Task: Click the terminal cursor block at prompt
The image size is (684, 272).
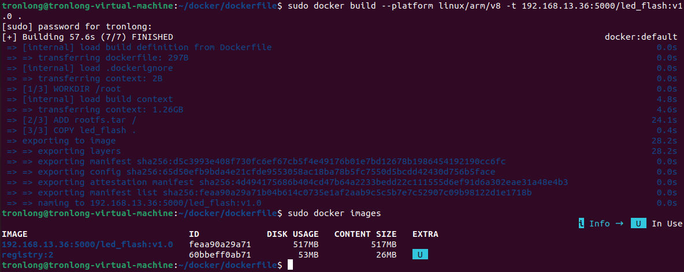Action: (x=290, y=265)
